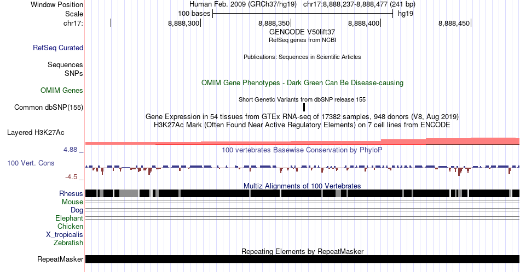Open the 100 Vert. Cons track label

31,163
